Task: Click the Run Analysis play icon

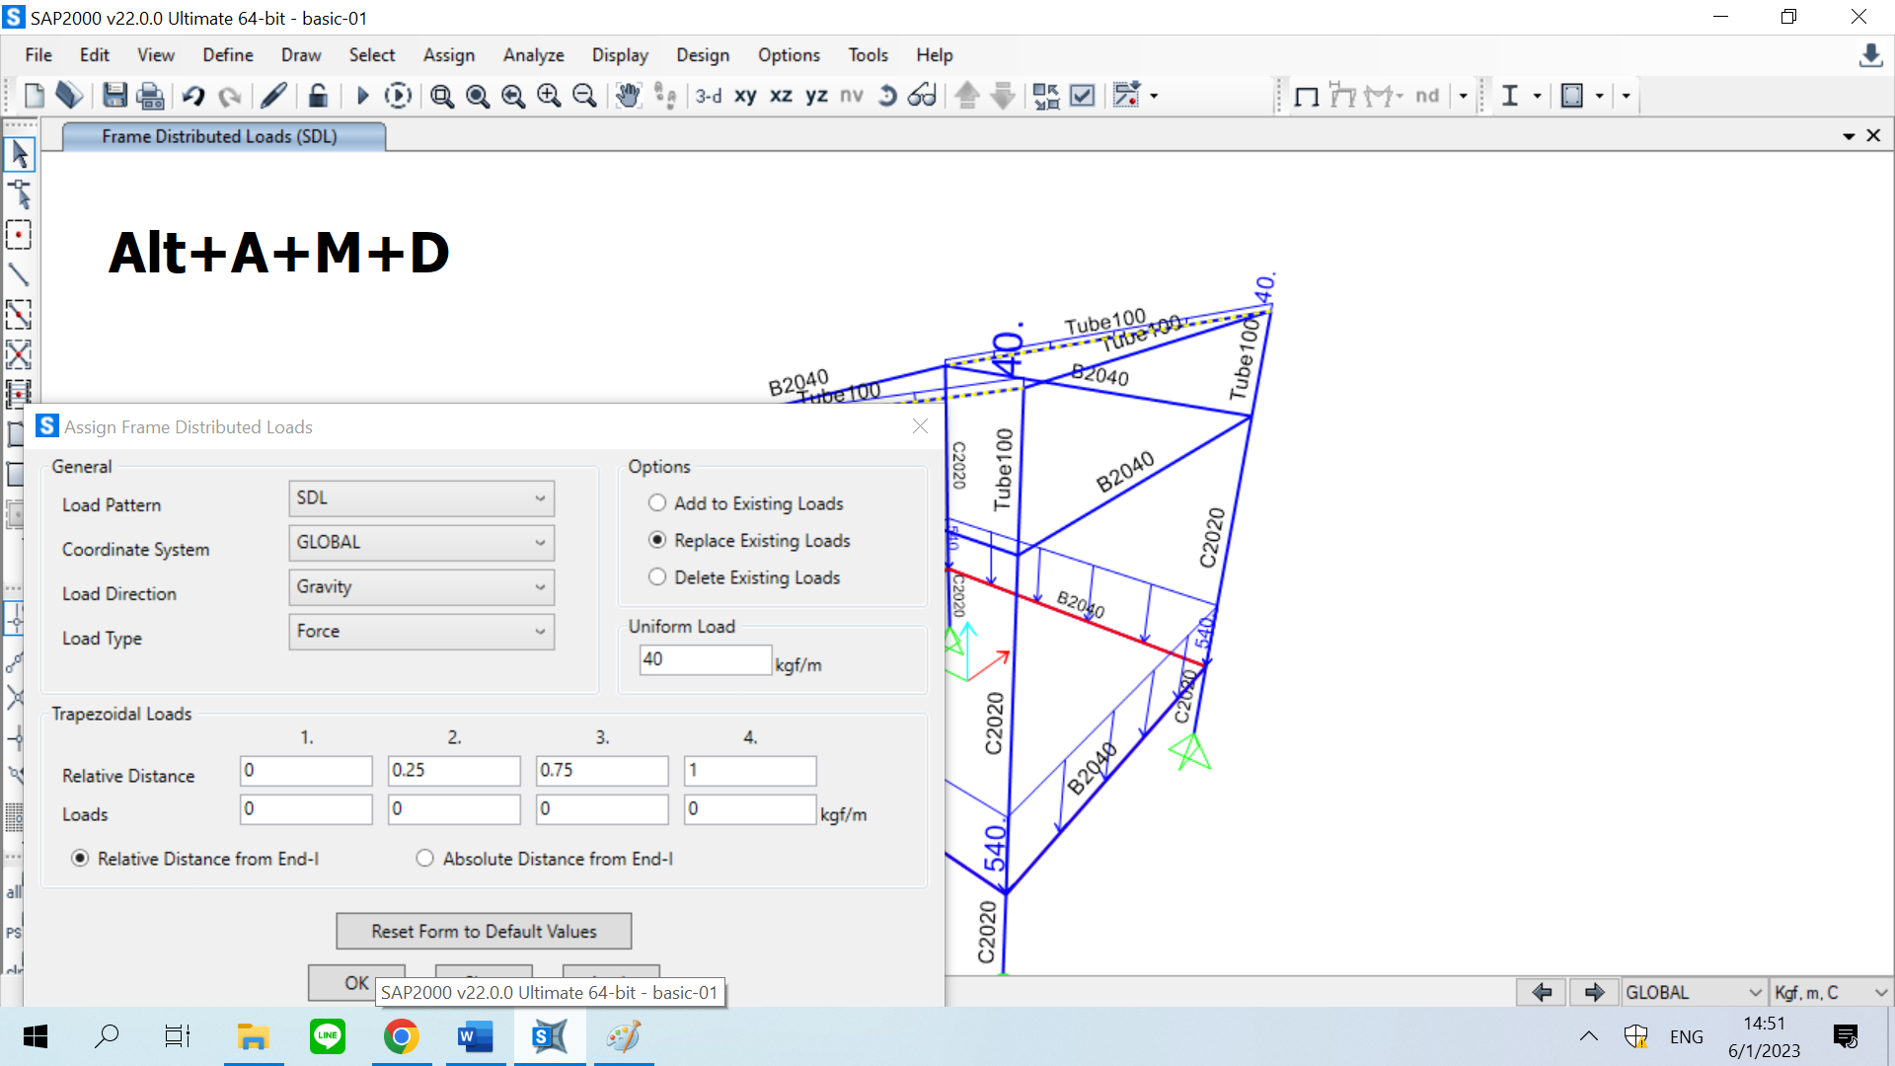Action: [x=362, y=96]
